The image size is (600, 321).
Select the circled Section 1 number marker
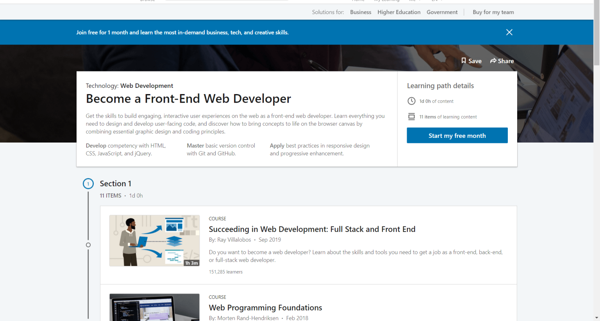(88, 184)
